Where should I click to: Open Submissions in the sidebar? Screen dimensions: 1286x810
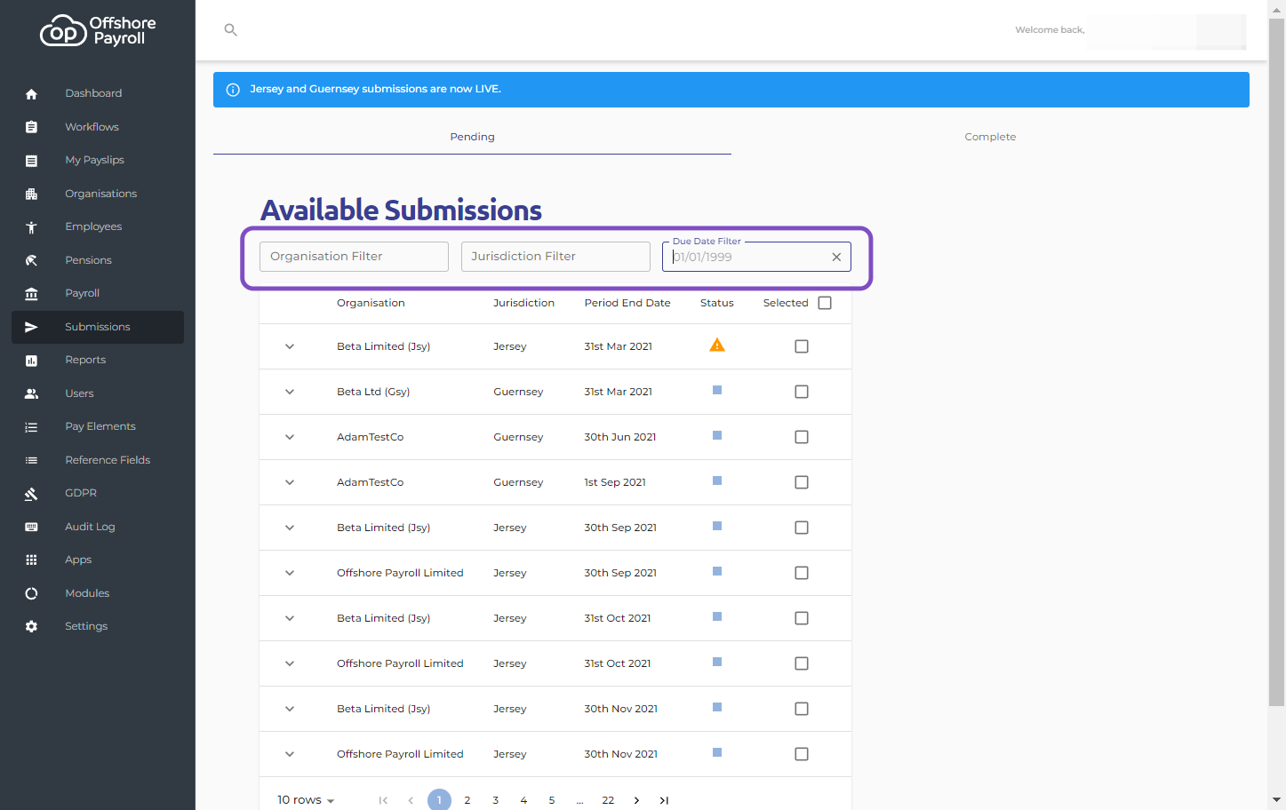(x=98, y=327)
